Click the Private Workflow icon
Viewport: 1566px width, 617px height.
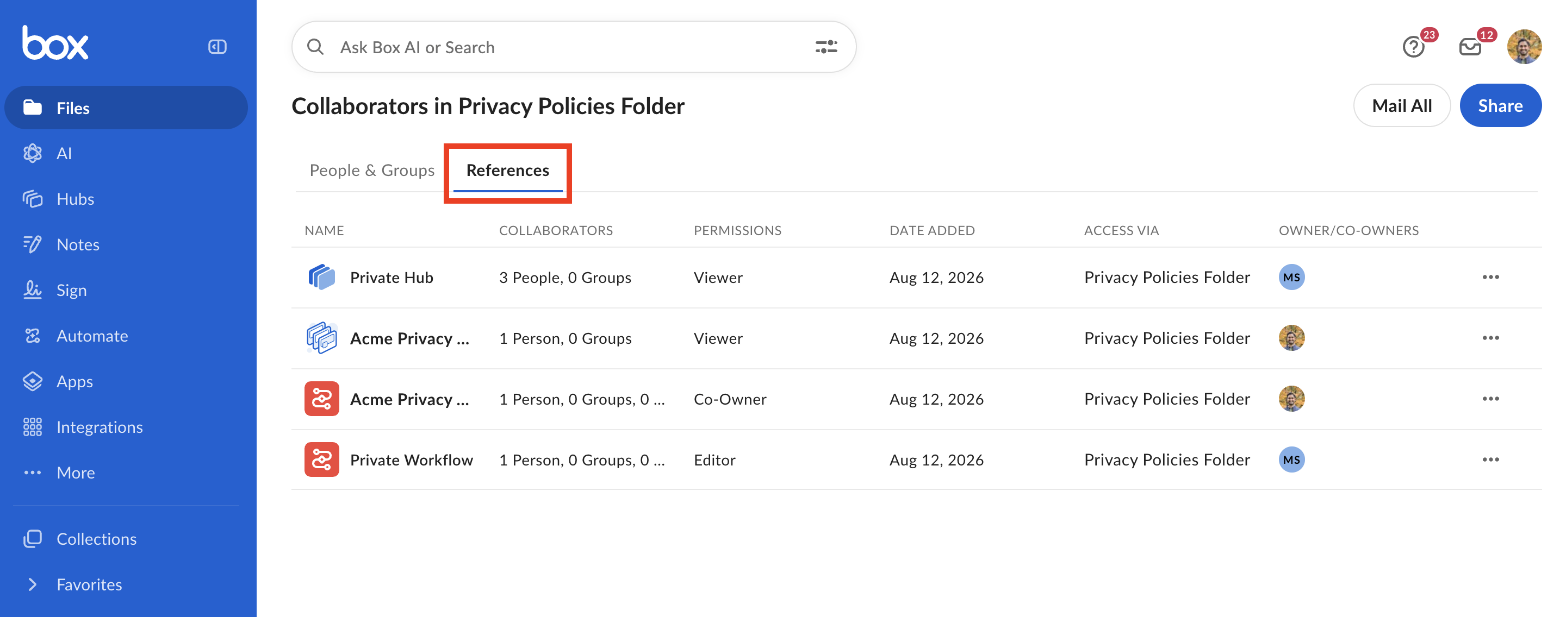point(321,459)
